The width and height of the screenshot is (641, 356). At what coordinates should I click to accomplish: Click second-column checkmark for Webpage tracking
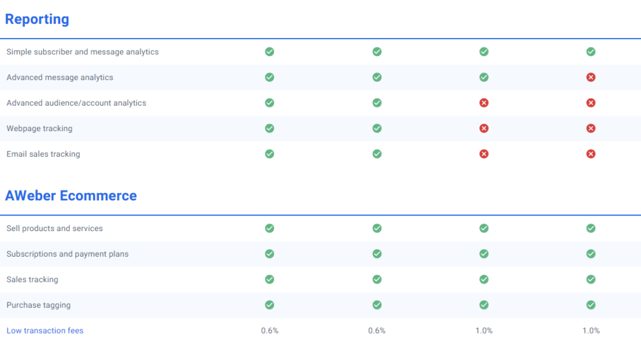[x=377, y=129]
